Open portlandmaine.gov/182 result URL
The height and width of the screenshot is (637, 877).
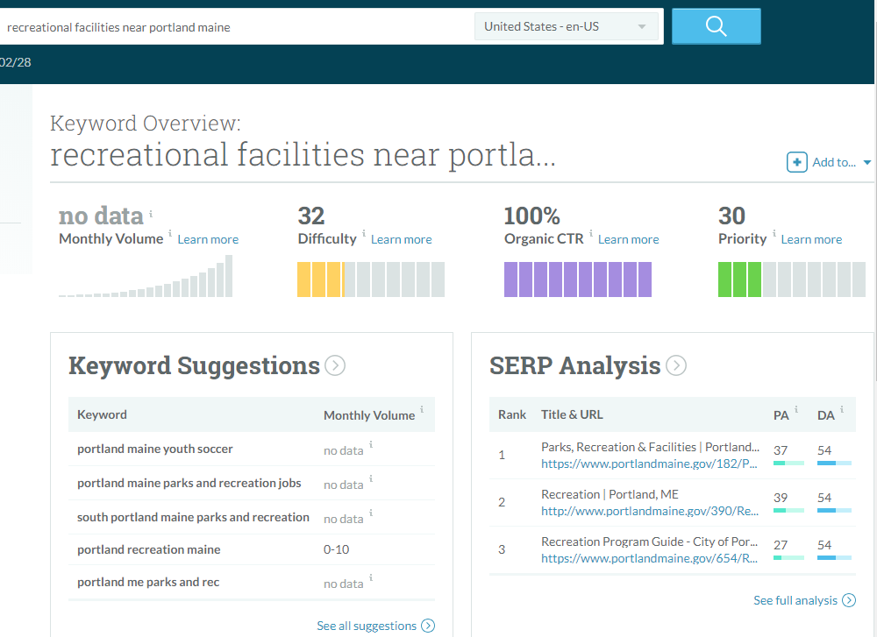click(649, 464)
